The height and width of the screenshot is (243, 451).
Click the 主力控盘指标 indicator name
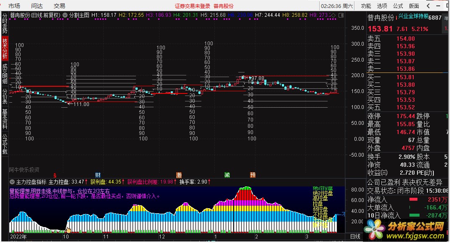tap(31, 182)
